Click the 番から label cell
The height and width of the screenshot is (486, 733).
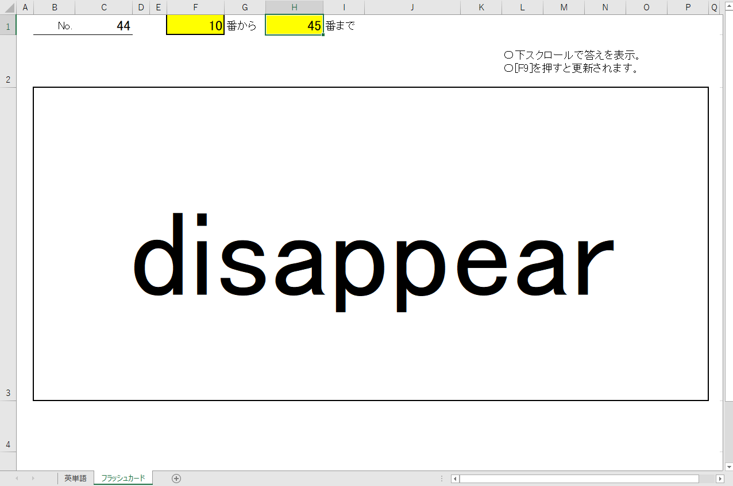tap(244, 26)
